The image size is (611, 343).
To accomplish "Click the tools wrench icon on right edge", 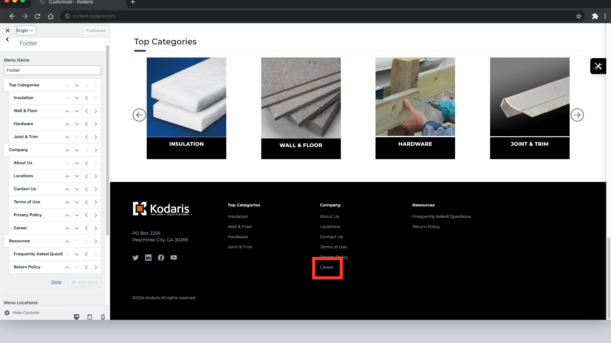I will [x=598, y=66].
